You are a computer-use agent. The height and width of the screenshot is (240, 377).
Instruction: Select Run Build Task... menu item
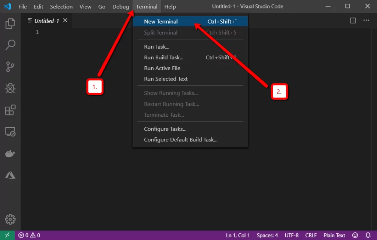190,57
